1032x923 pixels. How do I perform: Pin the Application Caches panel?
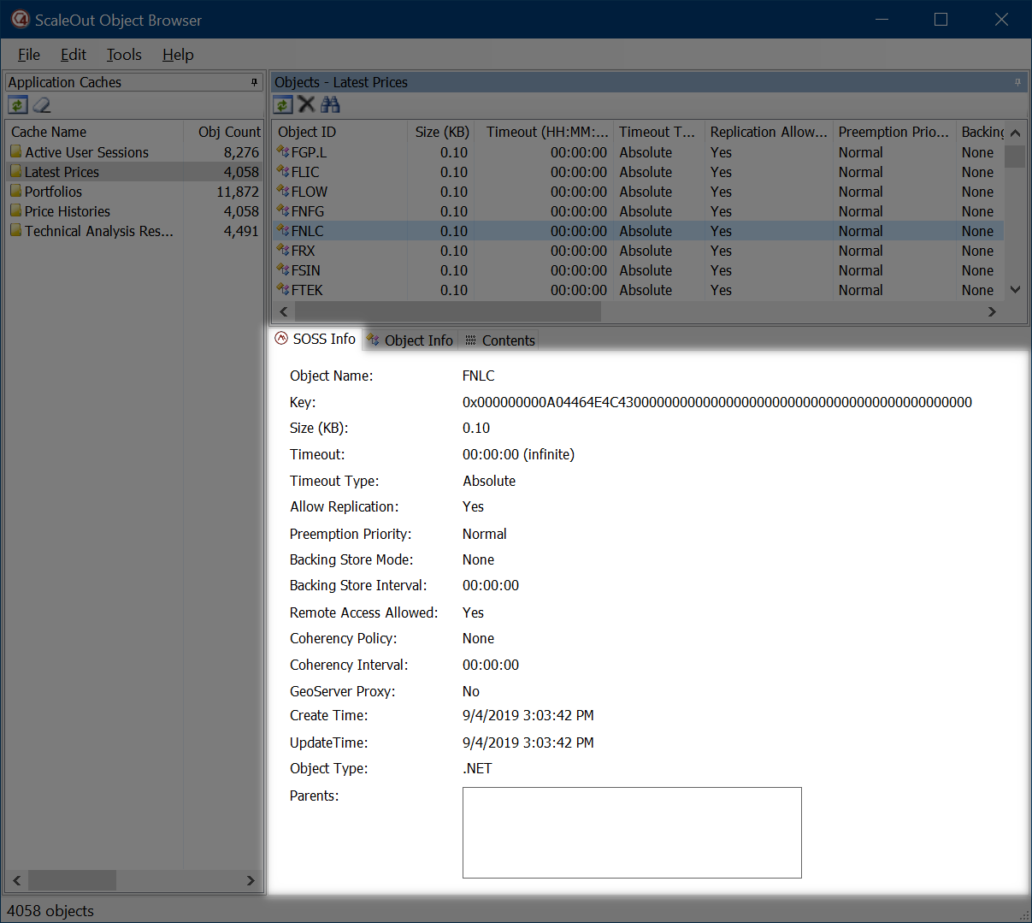click(x=254, y=82)
